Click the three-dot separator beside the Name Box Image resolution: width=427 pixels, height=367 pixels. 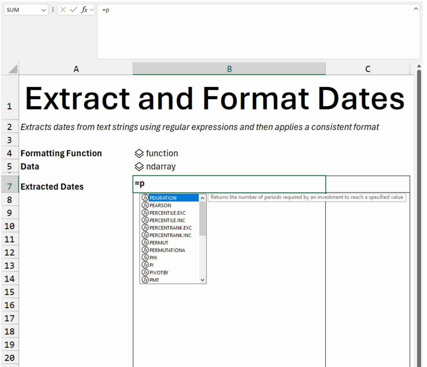(x=52, y=10)
